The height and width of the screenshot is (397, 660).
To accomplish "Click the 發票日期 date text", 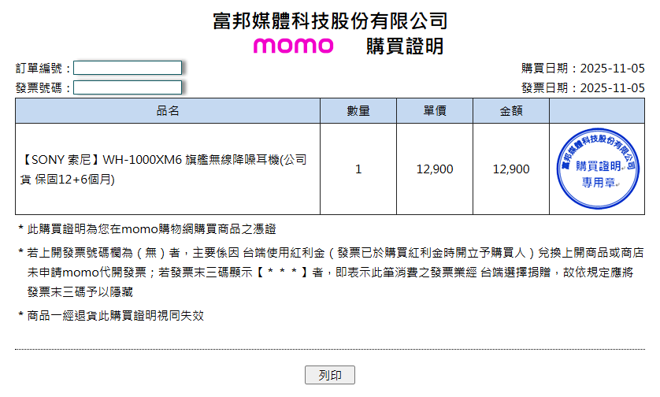I will 583,87.
